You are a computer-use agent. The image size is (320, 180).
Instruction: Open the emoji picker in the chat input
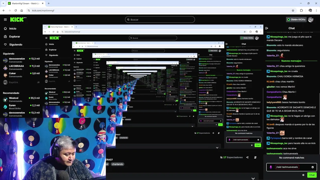[312, 167]
